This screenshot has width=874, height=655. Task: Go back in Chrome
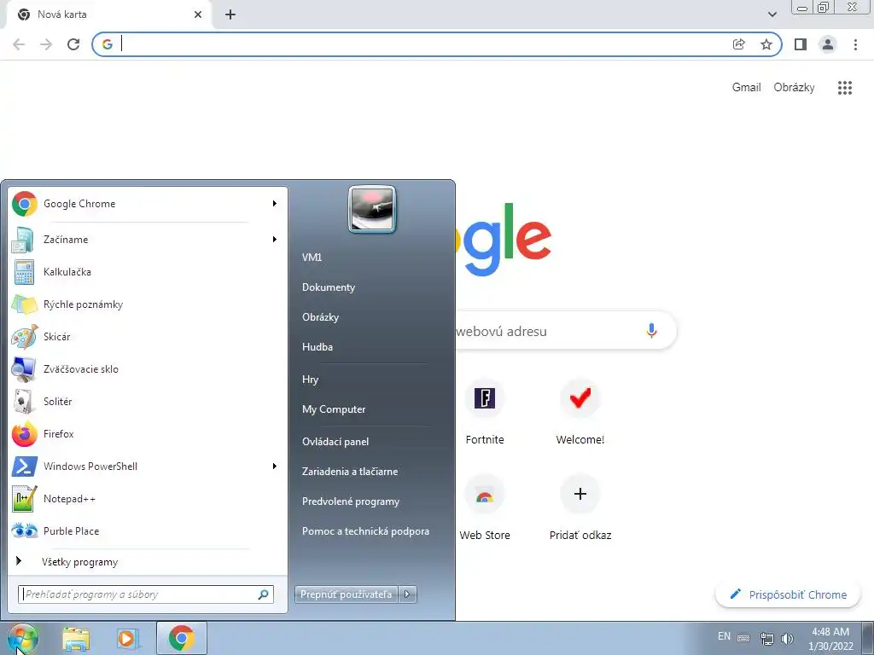point(19,44)
